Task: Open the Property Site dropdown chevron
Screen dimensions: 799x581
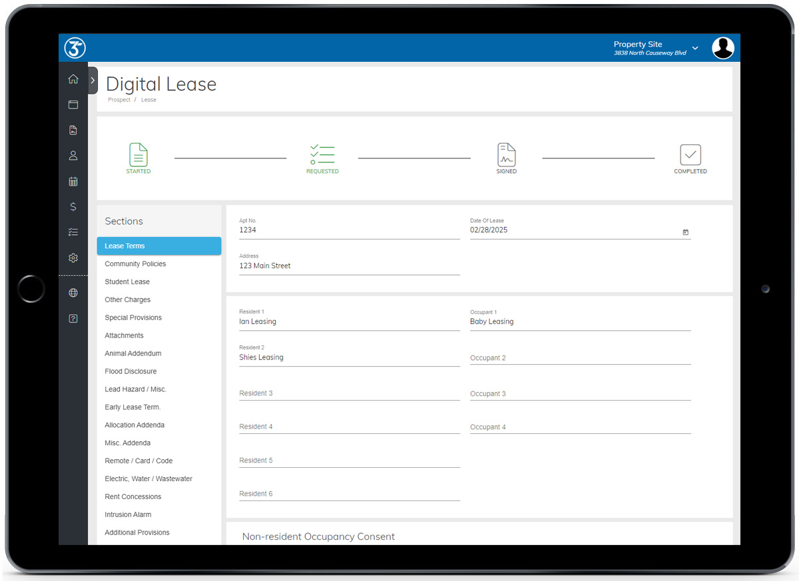Action: point(695,48)
